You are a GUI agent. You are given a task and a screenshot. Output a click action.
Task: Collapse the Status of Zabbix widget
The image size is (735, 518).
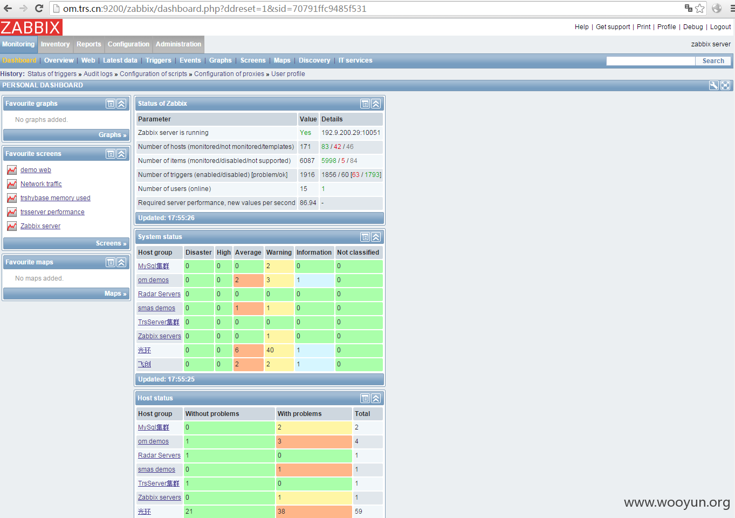coord(376,104)
